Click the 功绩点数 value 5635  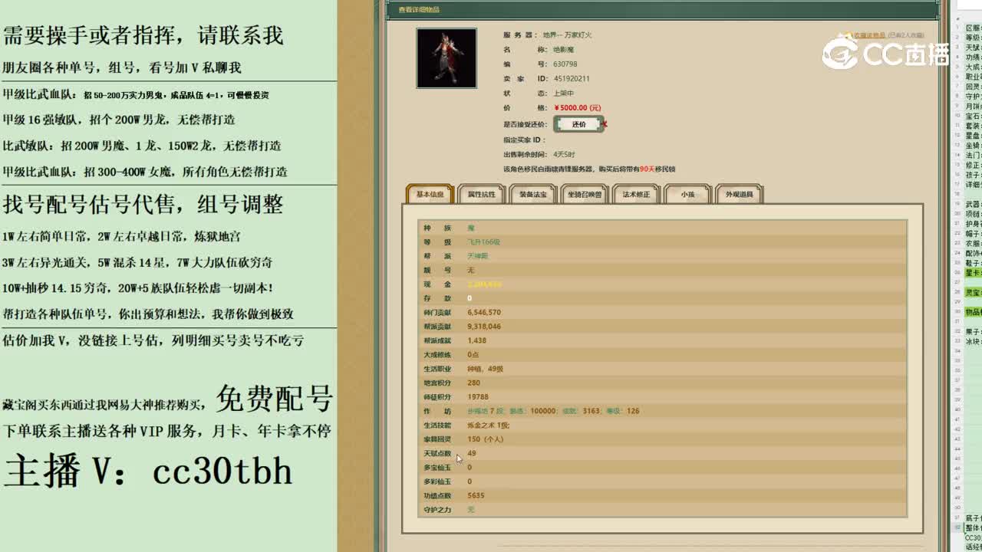(x=476, y=495)
